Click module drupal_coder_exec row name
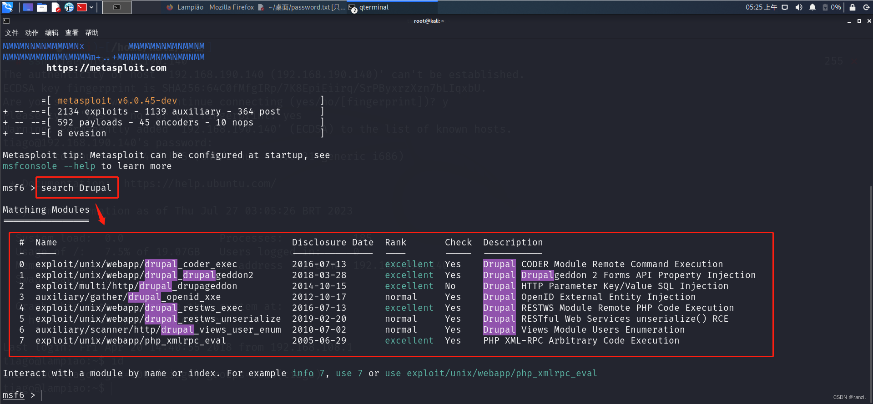The width and height of the screenshot is (873, 404). [136, 264]
